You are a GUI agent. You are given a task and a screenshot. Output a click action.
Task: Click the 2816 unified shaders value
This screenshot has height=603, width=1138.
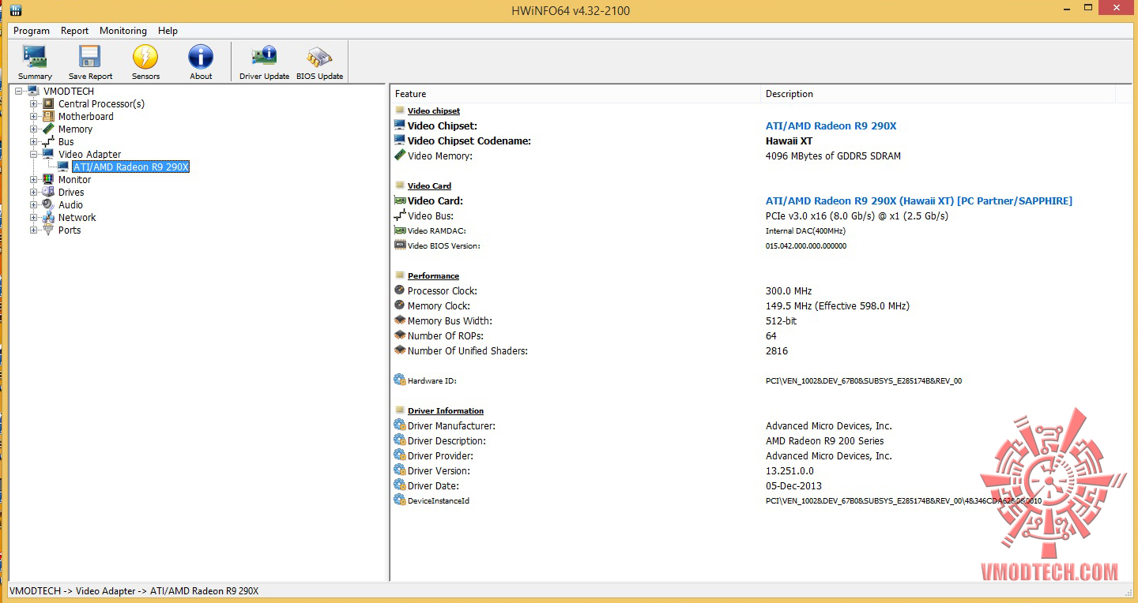pyautogui.click(x=777, y=350)
